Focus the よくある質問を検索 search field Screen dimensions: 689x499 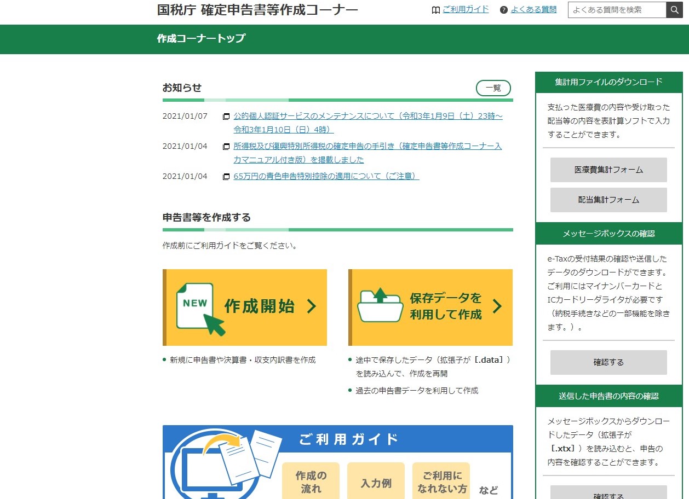617,10
